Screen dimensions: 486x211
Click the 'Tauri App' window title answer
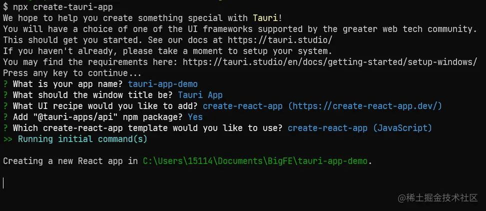pyautogui.click(x=200, y=95)
